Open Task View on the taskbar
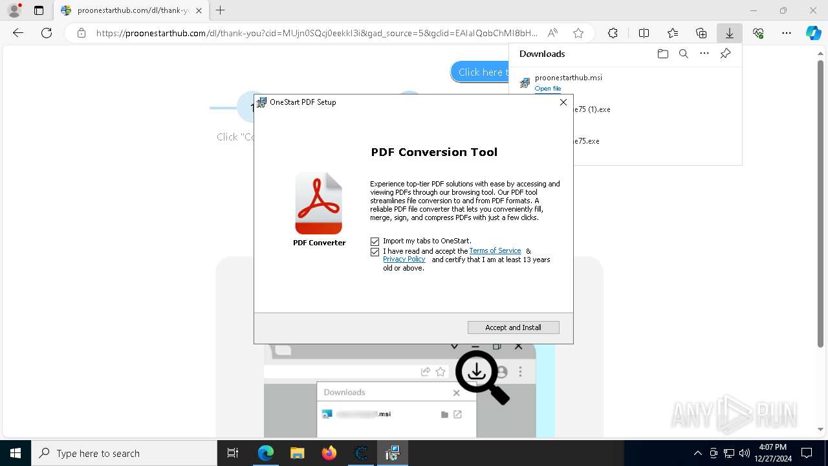Screen dimensions: 828x466 233,453
